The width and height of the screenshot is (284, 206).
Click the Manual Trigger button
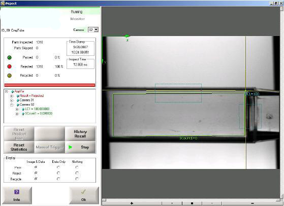pyautogui.click(x=49, y=147)
